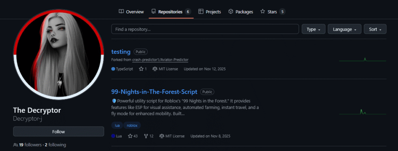Click the TypeScript language label
The width and height of the screenshot is (398, 151).
(x=125, y=69)
